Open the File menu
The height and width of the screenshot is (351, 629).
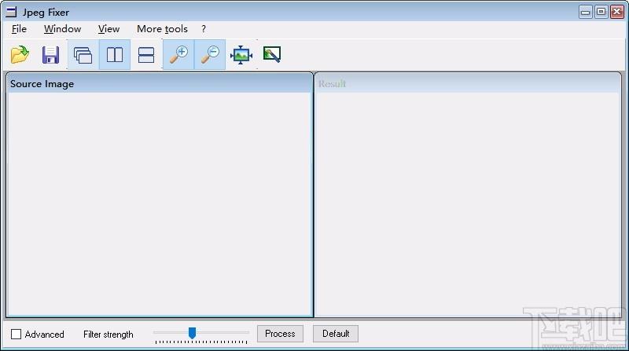(x=20, y=29)
